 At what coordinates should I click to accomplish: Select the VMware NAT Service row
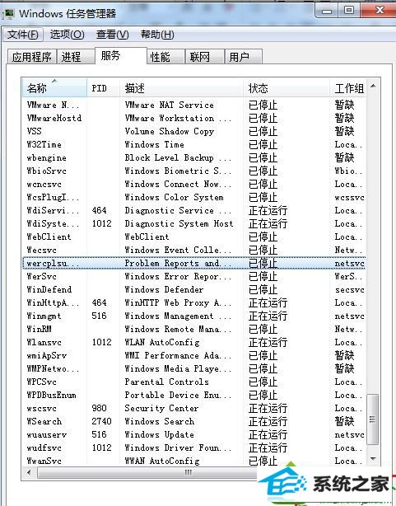pyautogui.click(x=194, y=105)
